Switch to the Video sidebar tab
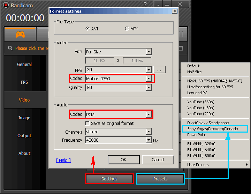Image resolution: width=251 pixels, height=194 pixels. pos(24,100)
